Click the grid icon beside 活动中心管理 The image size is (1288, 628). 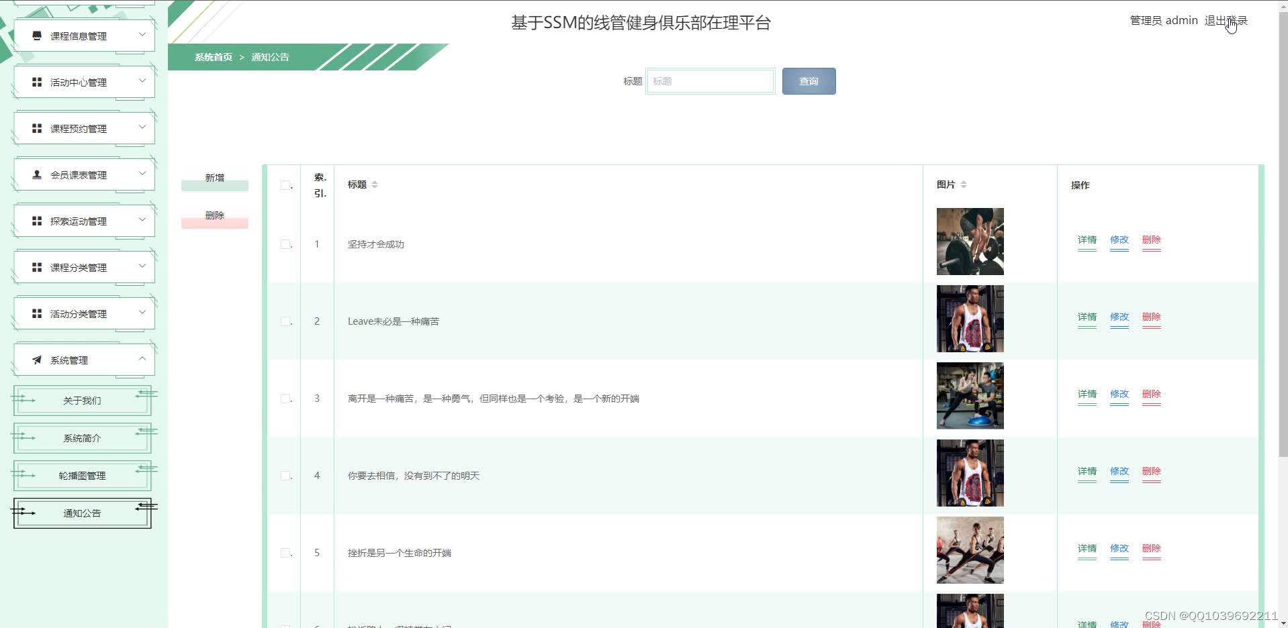[x=37, y=82]
